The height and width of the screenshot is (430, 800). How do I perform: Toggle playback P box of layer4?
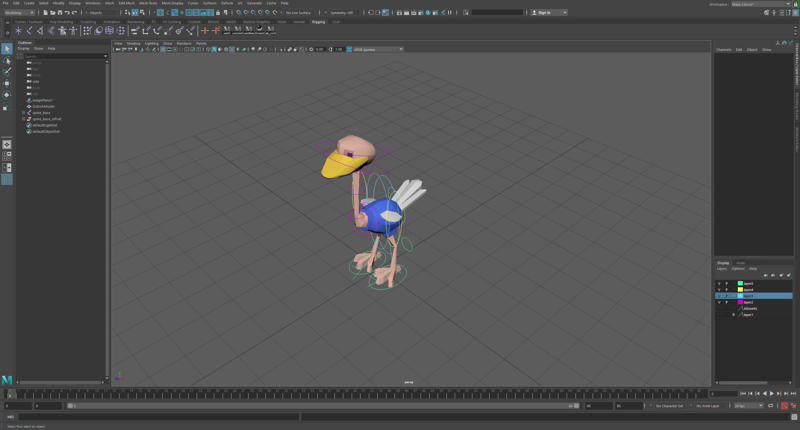coord(727,290)
